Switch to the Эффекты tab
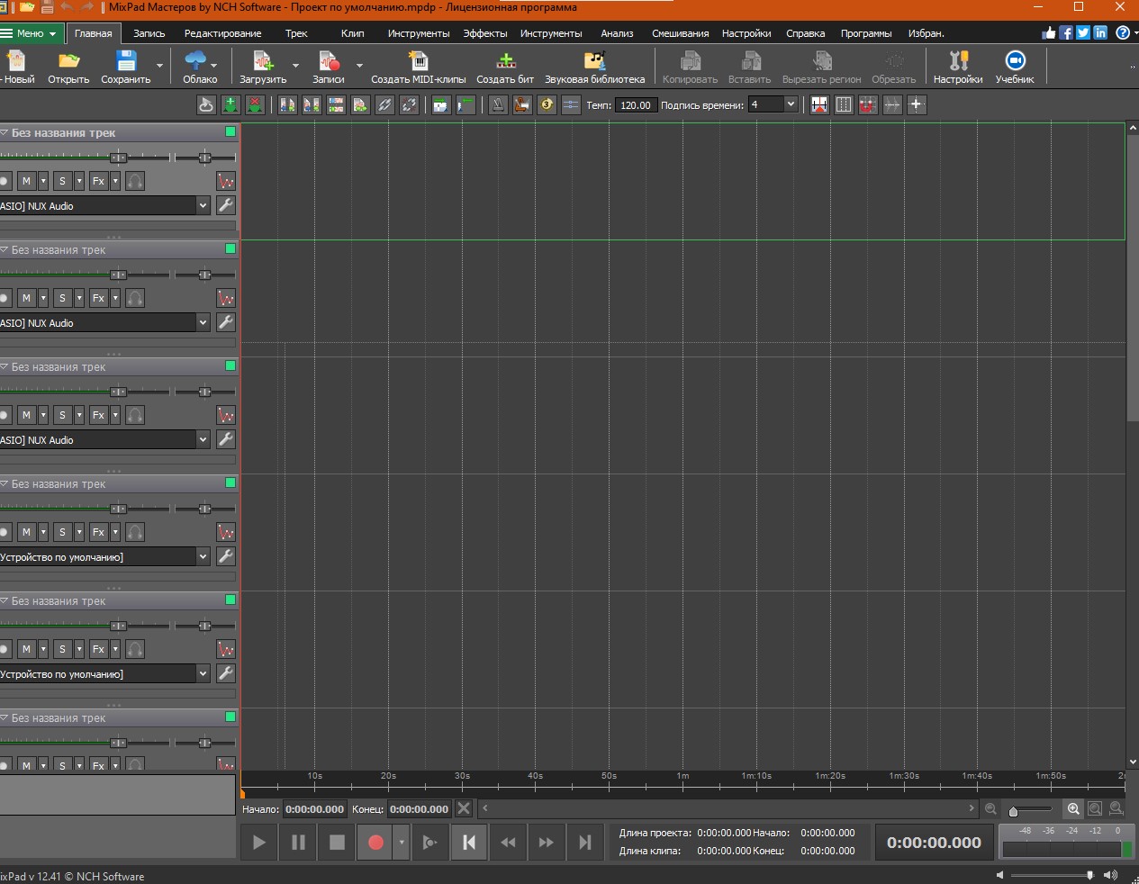Viewport: 1139px width, 884px height. [484, 33]
